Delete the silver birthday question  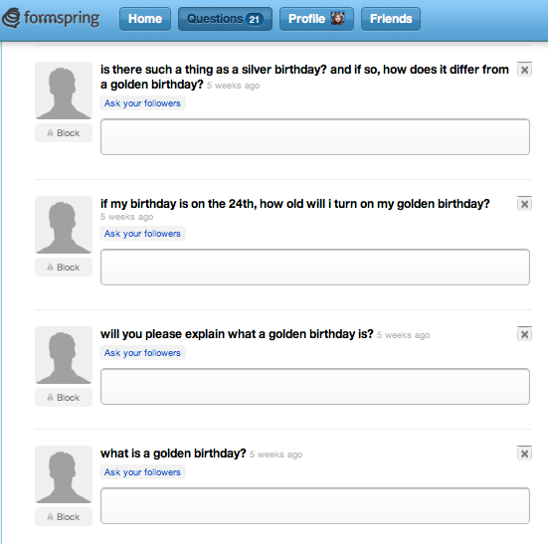524,70
